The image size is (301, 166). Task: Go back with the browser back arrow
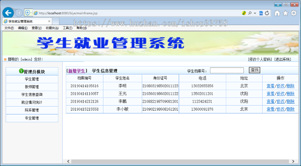(x=8, y=13)
